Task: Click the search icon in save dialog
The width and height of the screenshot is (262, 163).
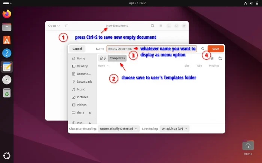Action: (x=203, y=49)
